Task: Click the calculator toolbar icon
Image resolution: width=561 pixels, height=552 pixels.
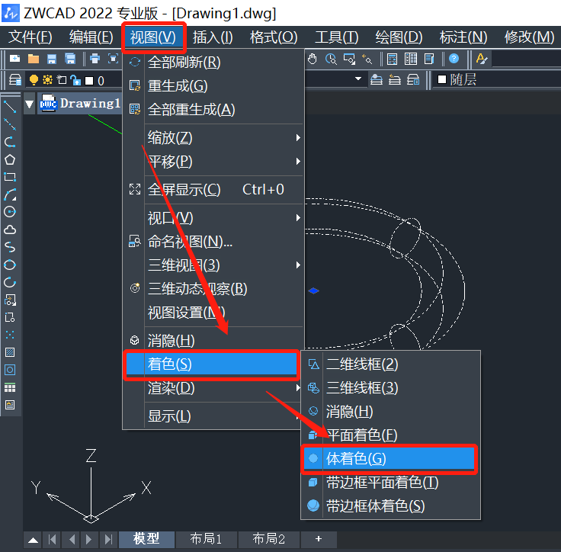Action: pos(392,59)
